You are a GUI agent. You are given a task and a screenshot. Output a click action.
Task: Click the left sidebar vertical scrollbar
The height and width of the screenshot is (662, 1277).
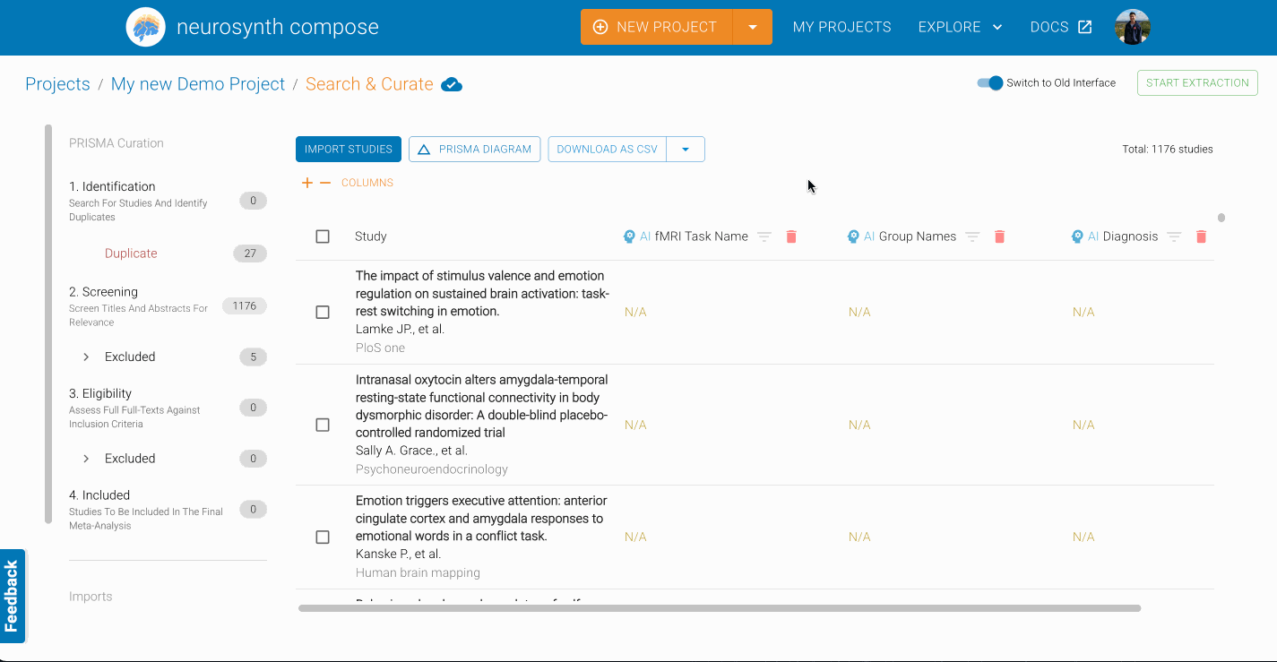point(48,324)
